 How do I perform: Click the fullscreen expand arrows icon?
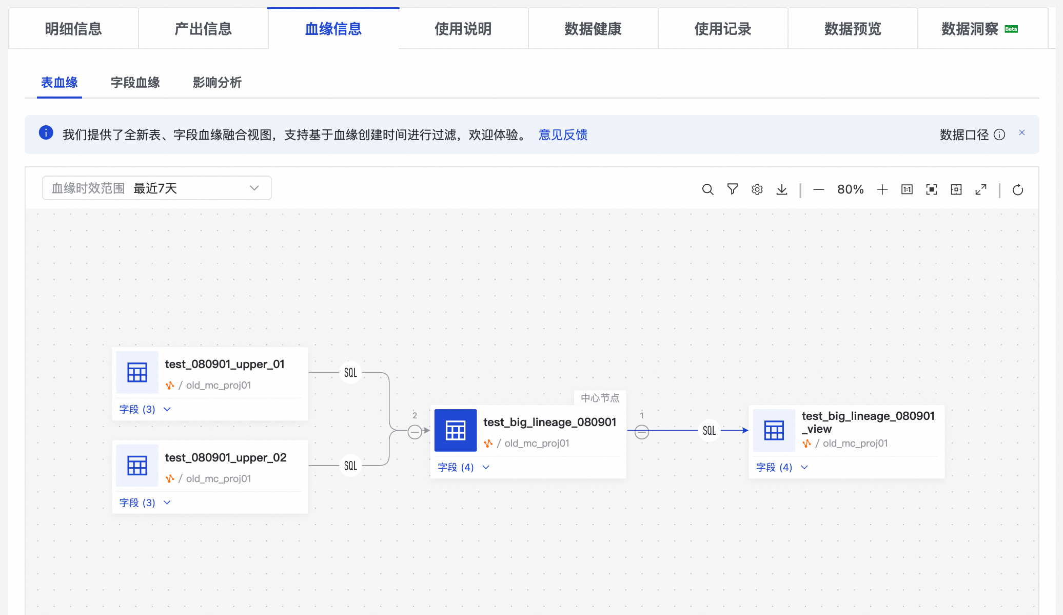980,189
